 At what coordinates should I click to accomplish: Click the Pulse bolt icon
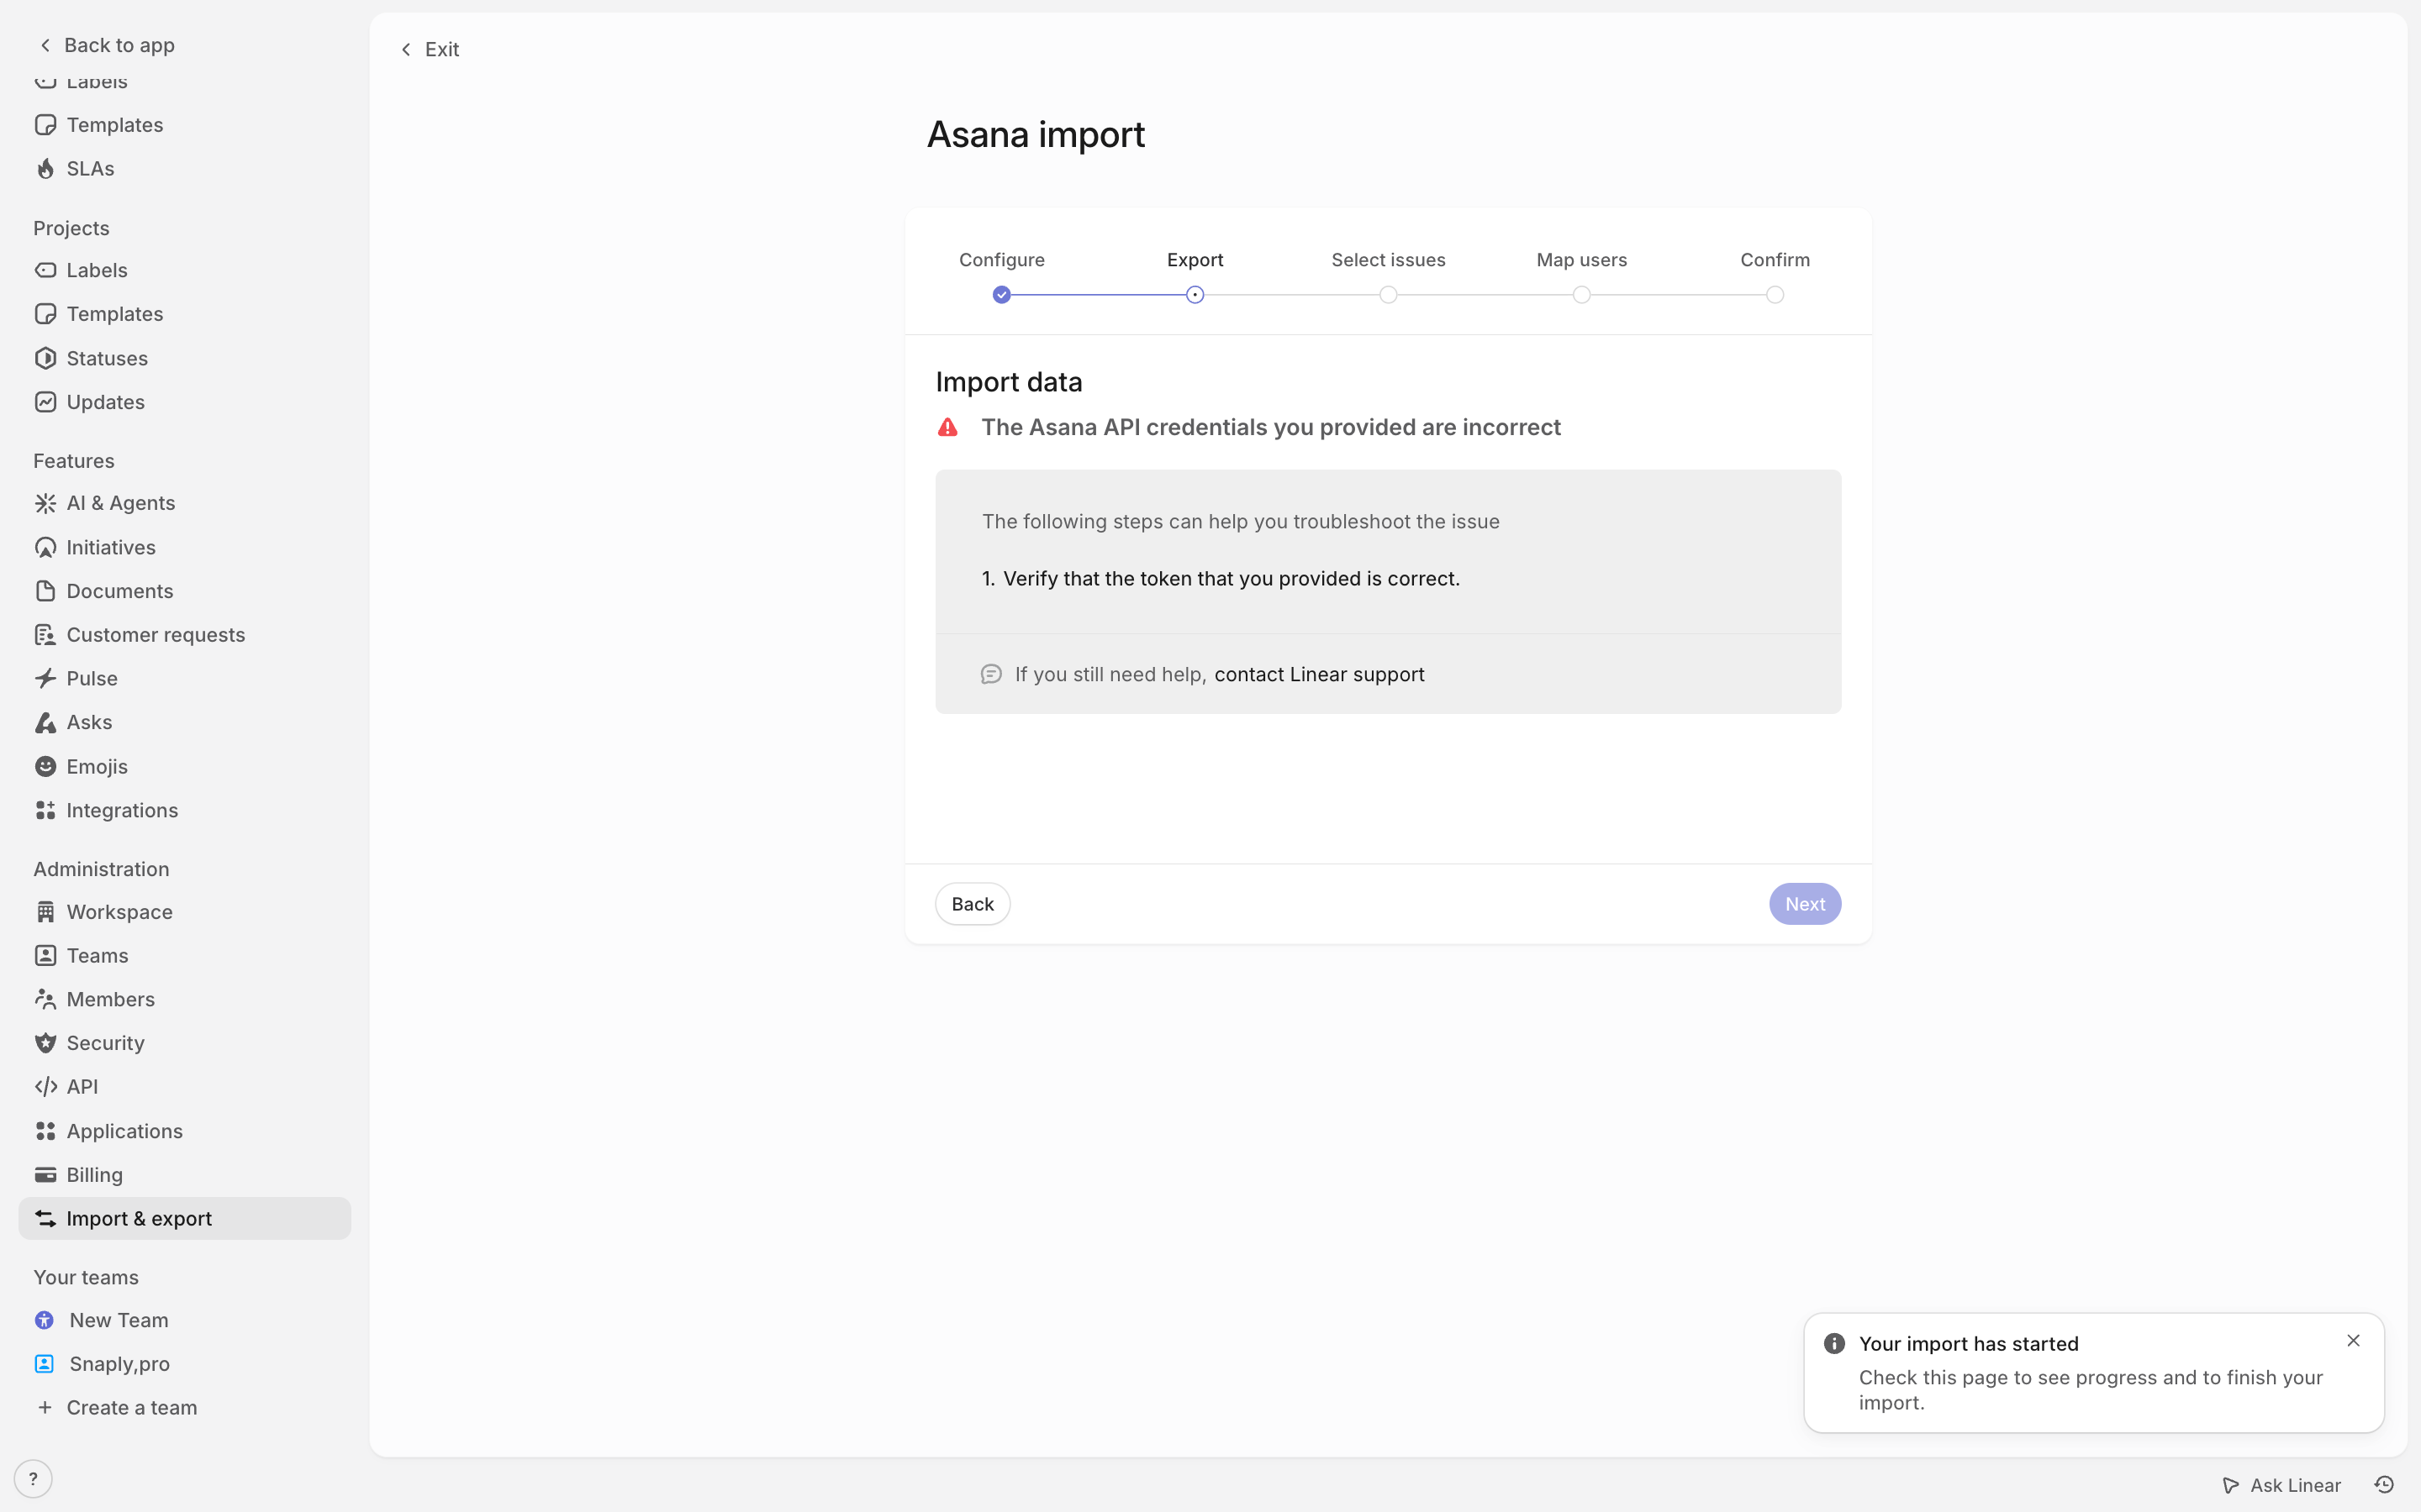click(x=45, y=678)
